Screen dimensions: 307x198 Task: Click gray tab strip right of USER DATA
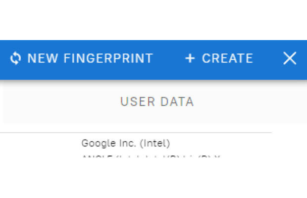[248, 102]
